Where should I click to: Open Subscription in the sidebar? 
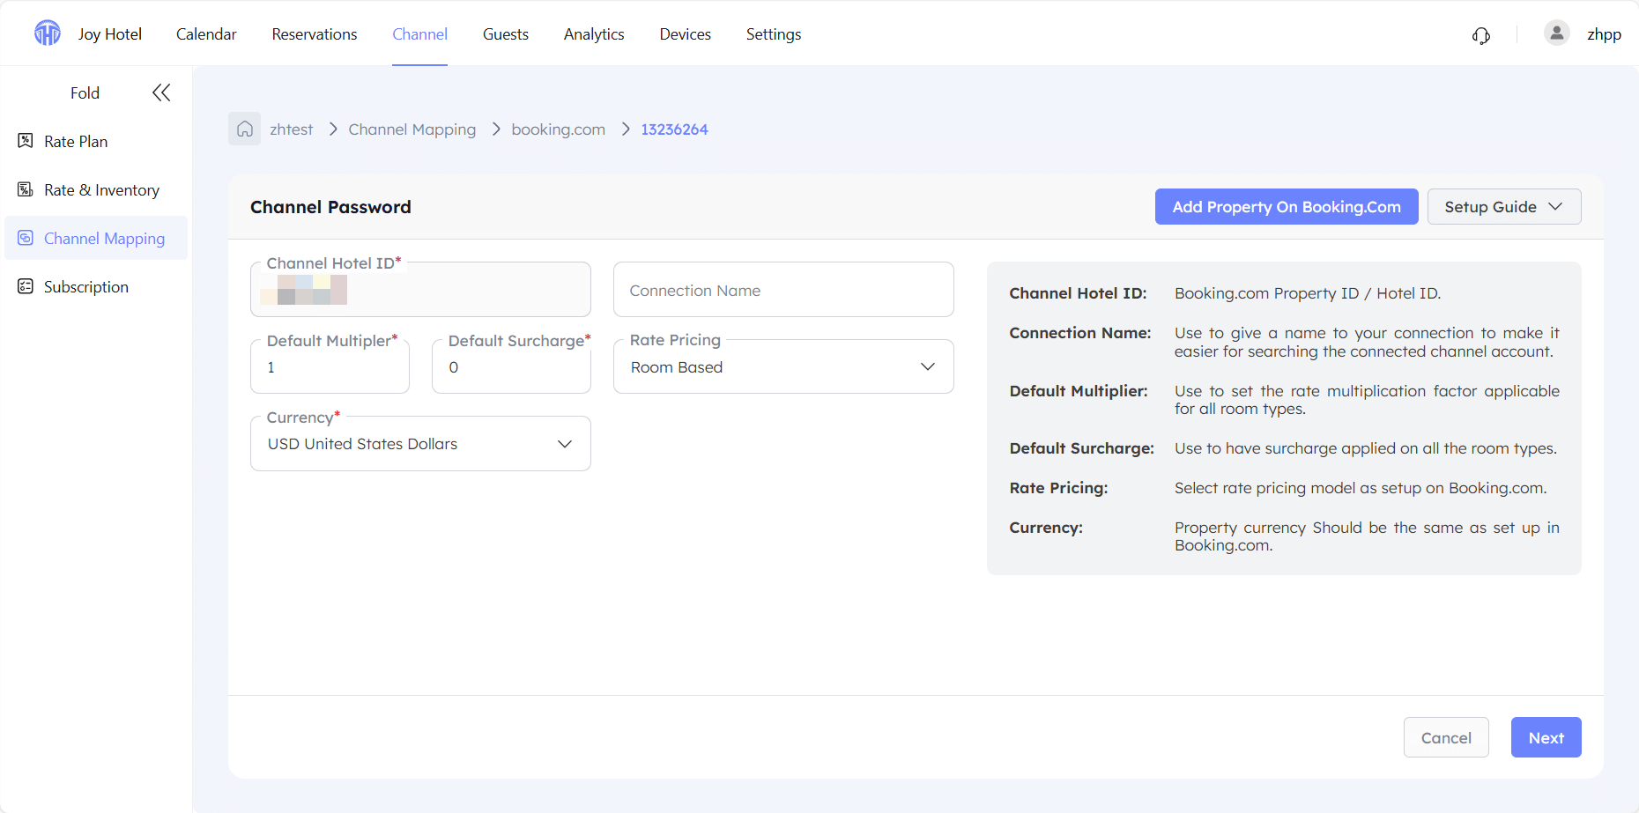click(96, 286)
